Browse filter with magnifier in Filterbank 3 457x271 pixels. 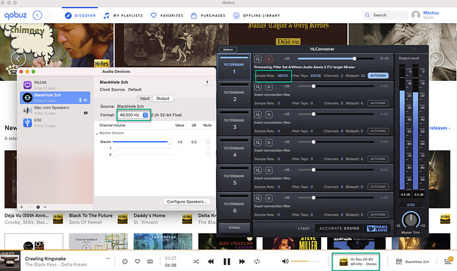click(258, 115)
